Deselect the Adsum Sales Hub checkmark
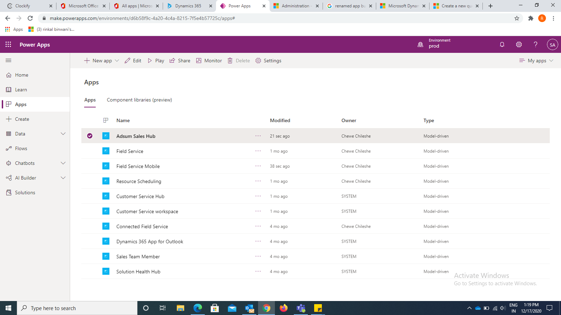The width and height of the screenshot is (561, 315). (90, 136)
